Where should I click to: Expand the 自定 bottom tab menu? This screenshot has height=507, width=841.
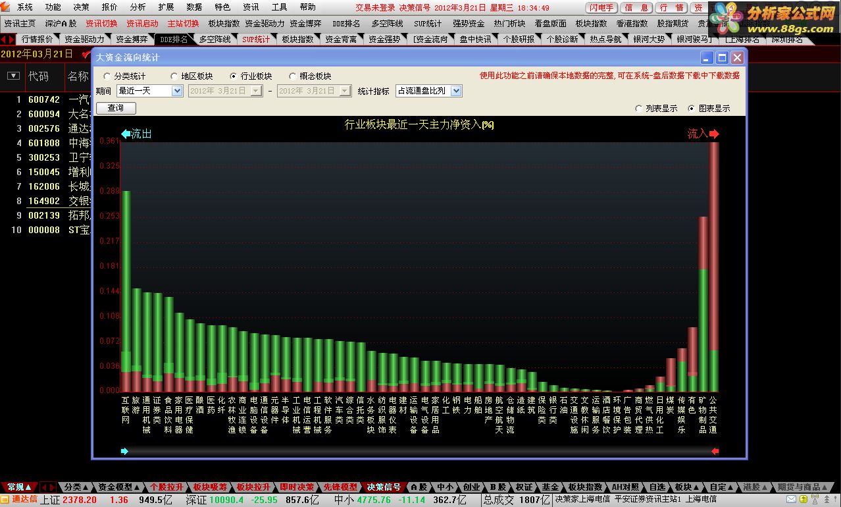click(722, 487)
